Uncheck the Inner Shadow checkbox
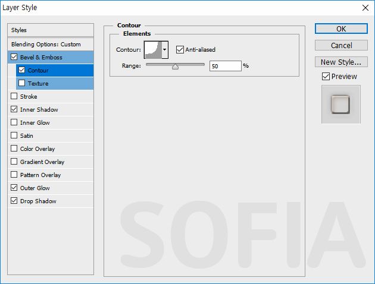This screenshot has width=375, height=284. [x=14, y=109]
